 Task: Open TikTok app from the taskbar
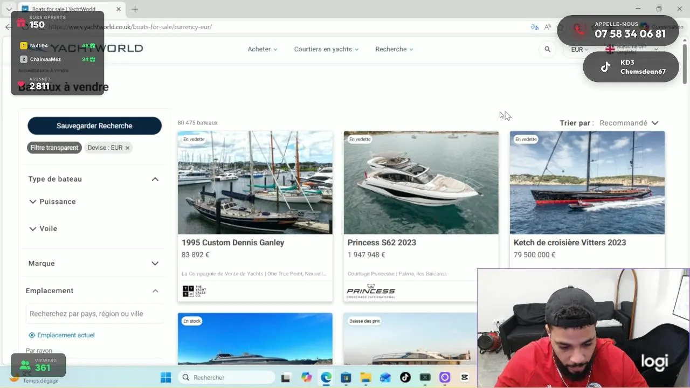pyautogui.click(x=405, y=377)
